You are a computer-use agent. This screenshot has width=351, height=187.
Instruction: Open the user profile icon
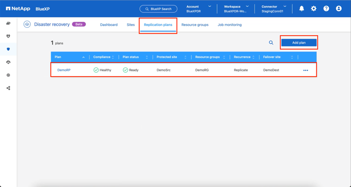point(339,9)
